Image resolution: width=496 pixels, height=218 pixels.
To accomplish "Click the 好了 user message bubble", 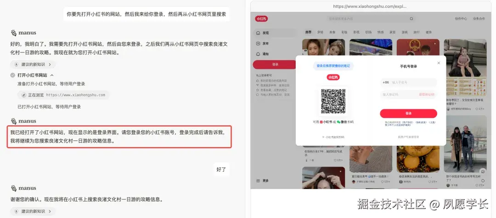I will pos(221,169).
